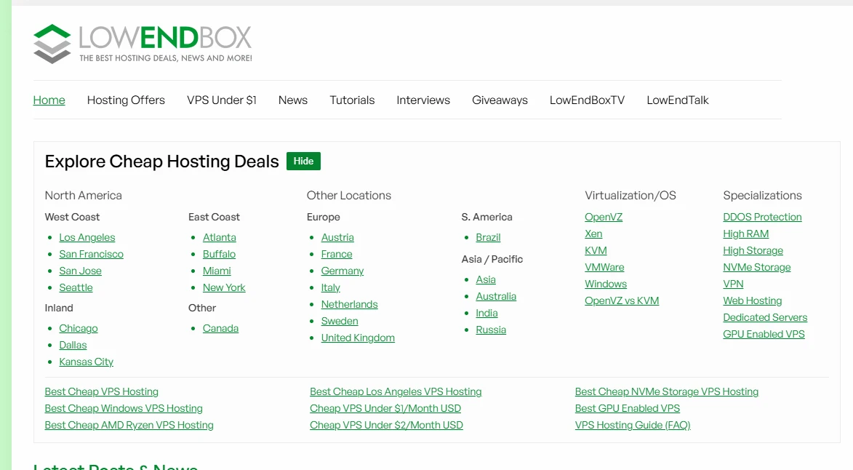Select Germany location
This screenshot has width=853, height=470.
tap(343, 271)
